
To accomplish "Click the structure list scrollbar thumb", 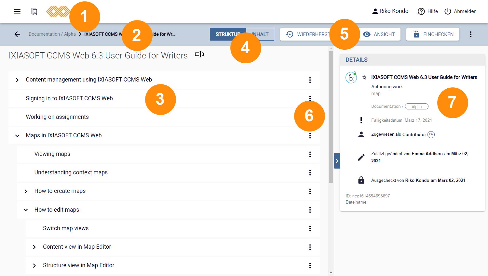I will click(331, 117).
